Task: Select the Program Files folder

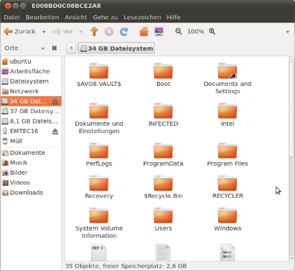Action: [x=227, y=155]
